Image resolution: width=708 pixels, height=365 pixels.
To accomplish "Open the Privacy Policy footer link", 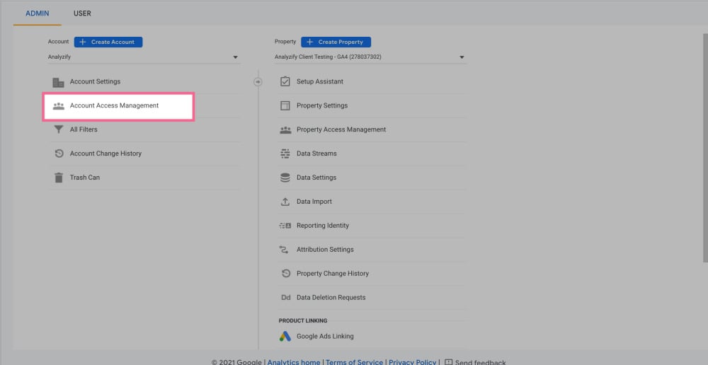I will pyautogui.click(x=412, y=361).
